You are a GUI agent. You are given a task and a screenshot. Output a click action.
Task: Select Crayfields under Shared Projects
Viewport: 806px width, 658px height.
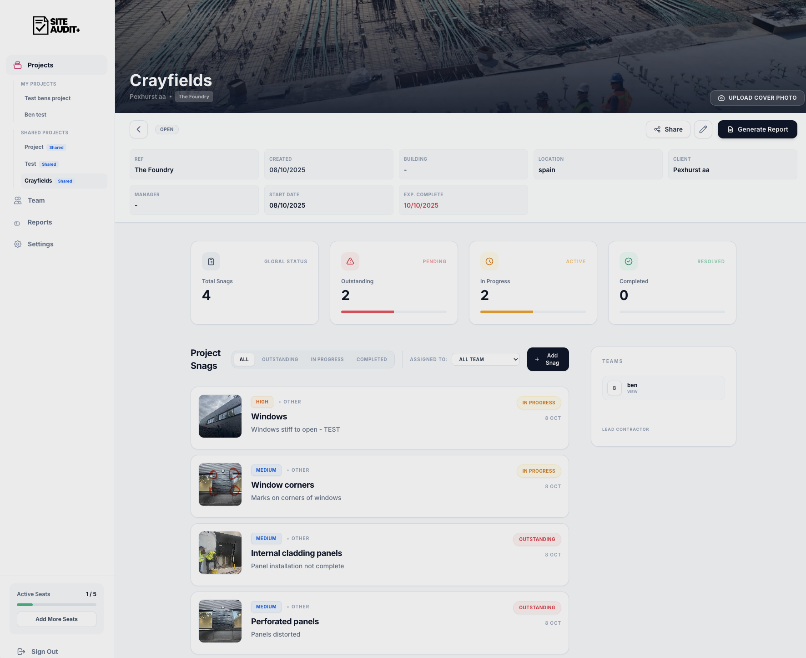(x=38, y=180)
